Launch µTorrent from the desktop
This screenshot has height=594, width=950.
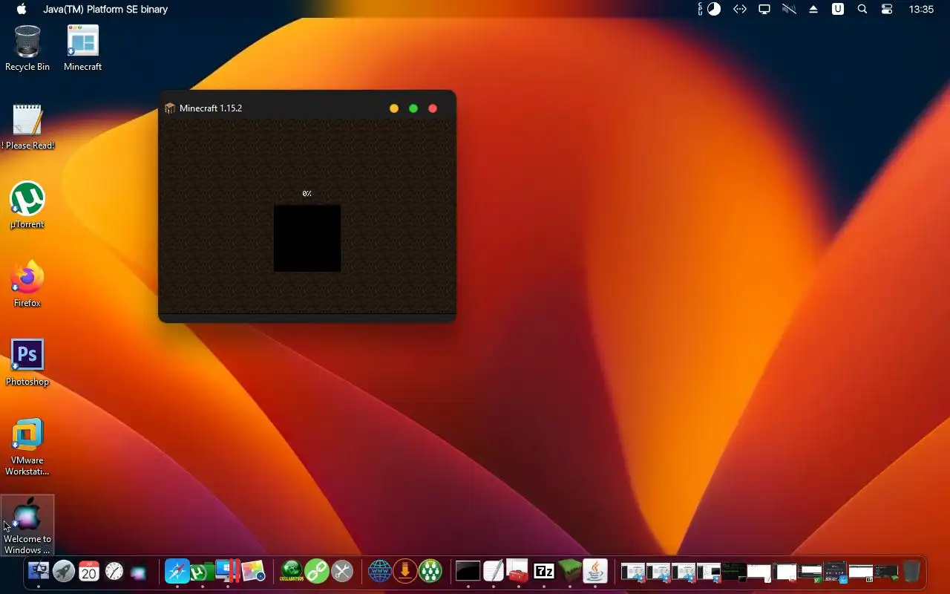pos(27,206)
